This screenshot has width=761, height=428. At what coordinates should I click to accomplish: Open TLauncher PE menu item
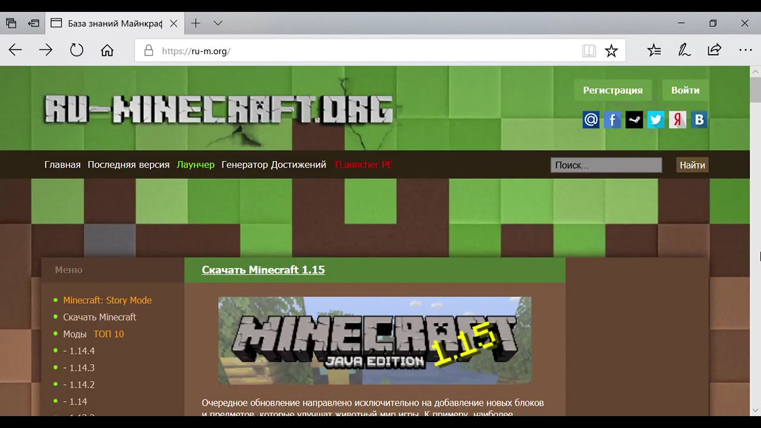363,165
